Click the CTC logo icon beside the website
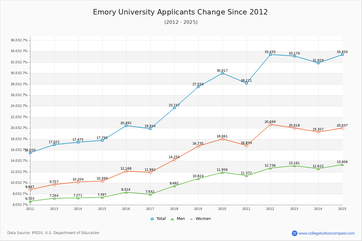The height and width of the screenshot is (241, 362). [294, 233]
